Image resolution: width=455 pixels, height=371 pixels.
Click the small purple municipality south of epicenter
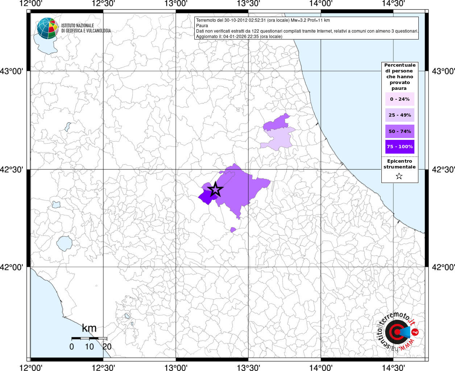pos(233,230)
